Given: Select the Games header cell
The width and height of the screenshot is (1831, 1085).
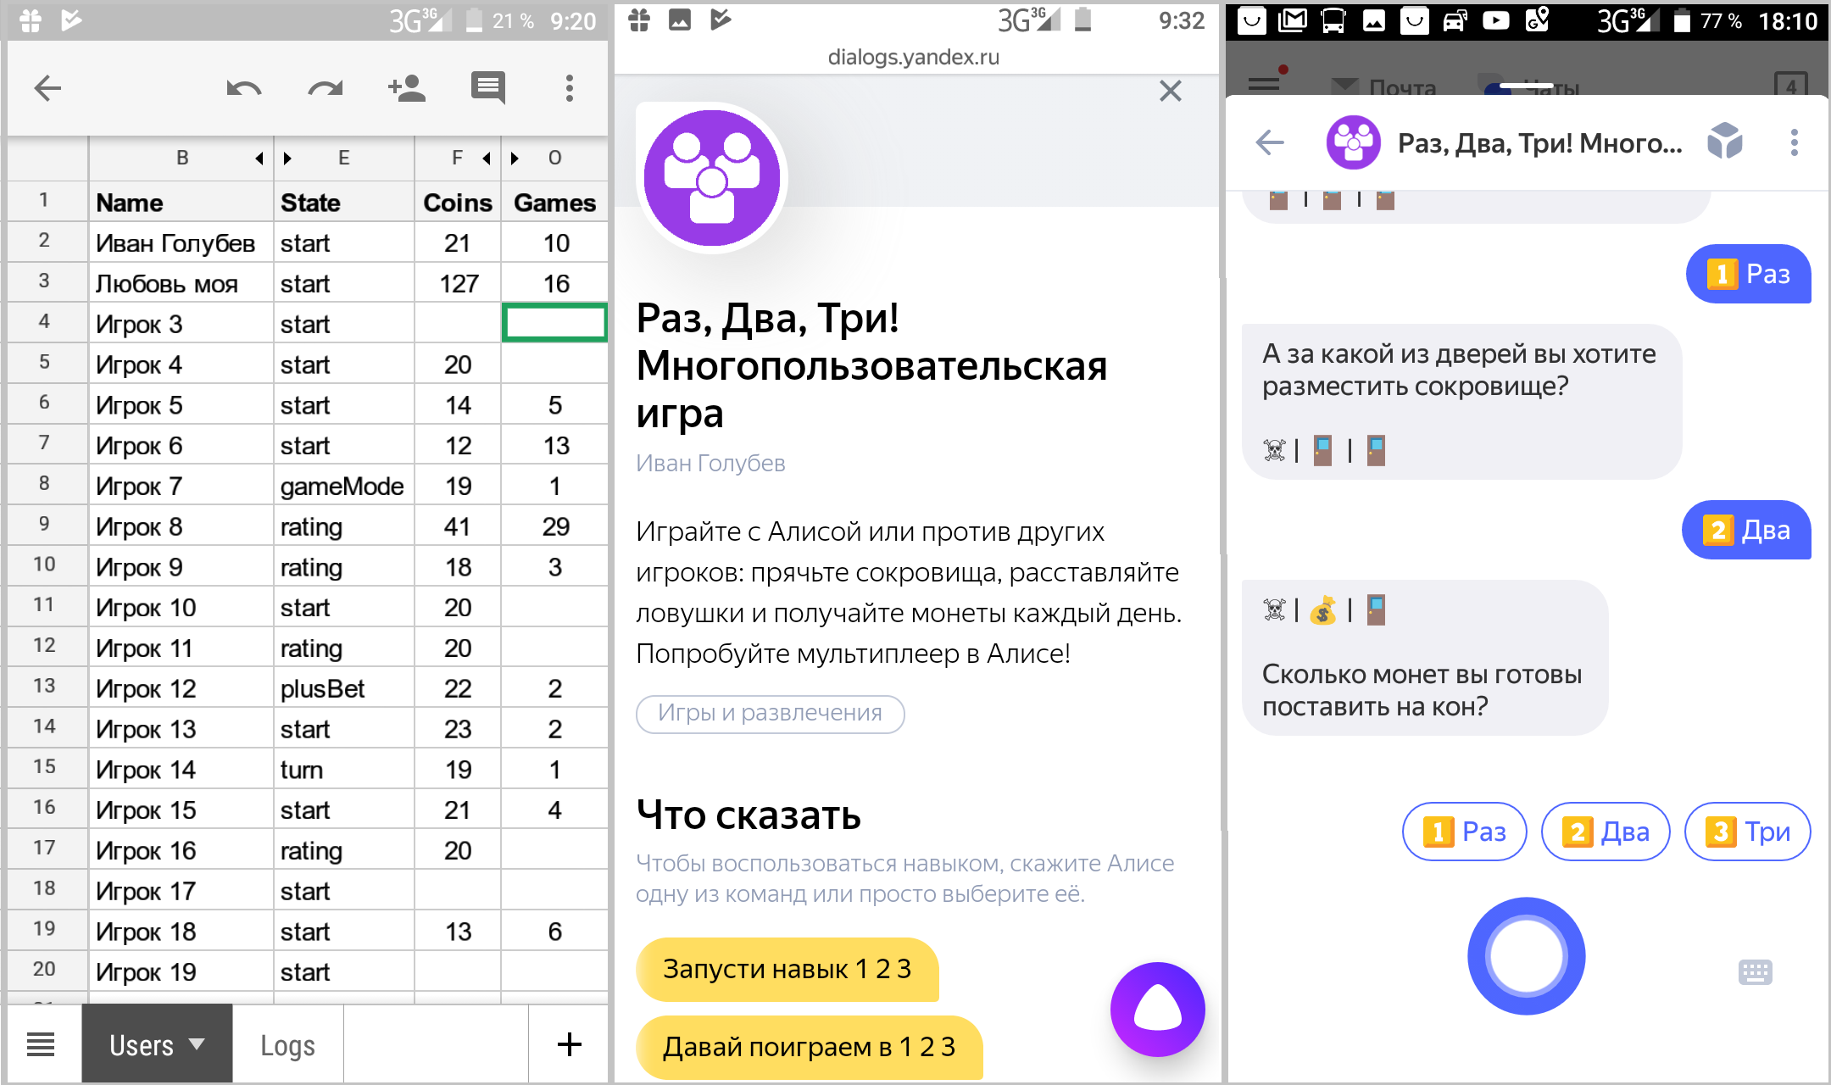Looking at the screenshot, I should tap(555, 203).
